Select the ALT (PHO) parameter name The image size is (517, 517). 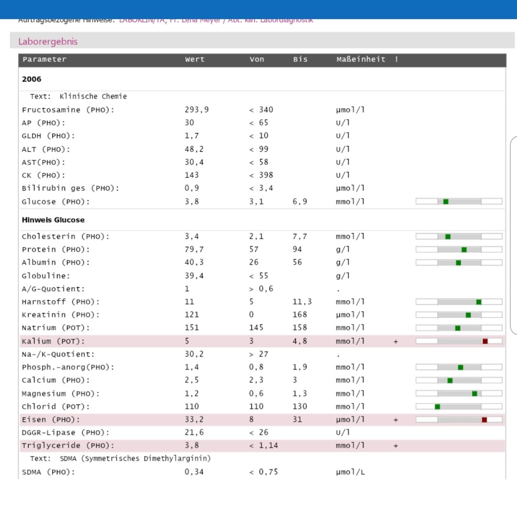[x=46, y=149]
